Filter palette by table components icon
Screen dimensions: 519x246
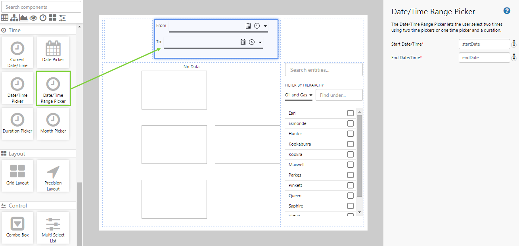tap(5, 18)
